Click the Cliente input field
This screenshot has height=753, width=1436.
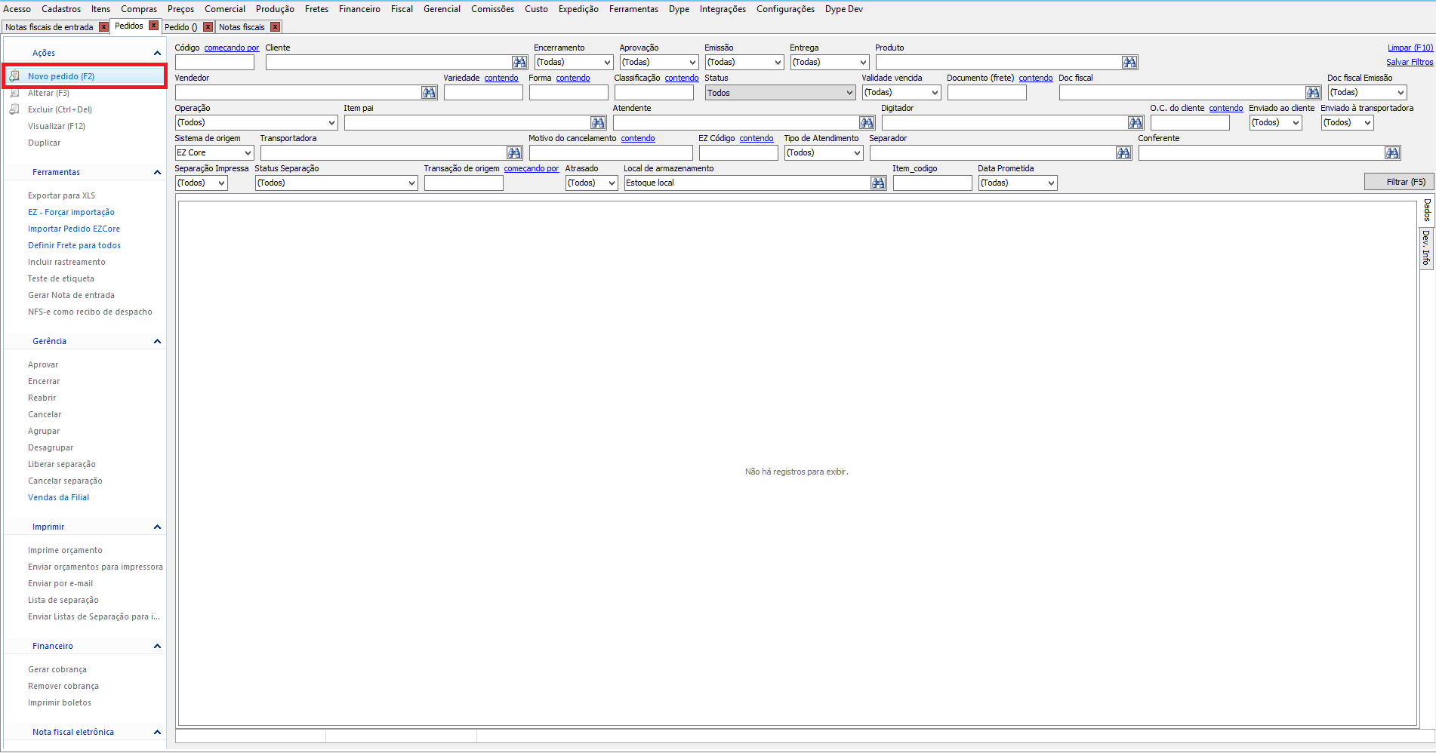point(389,63)
